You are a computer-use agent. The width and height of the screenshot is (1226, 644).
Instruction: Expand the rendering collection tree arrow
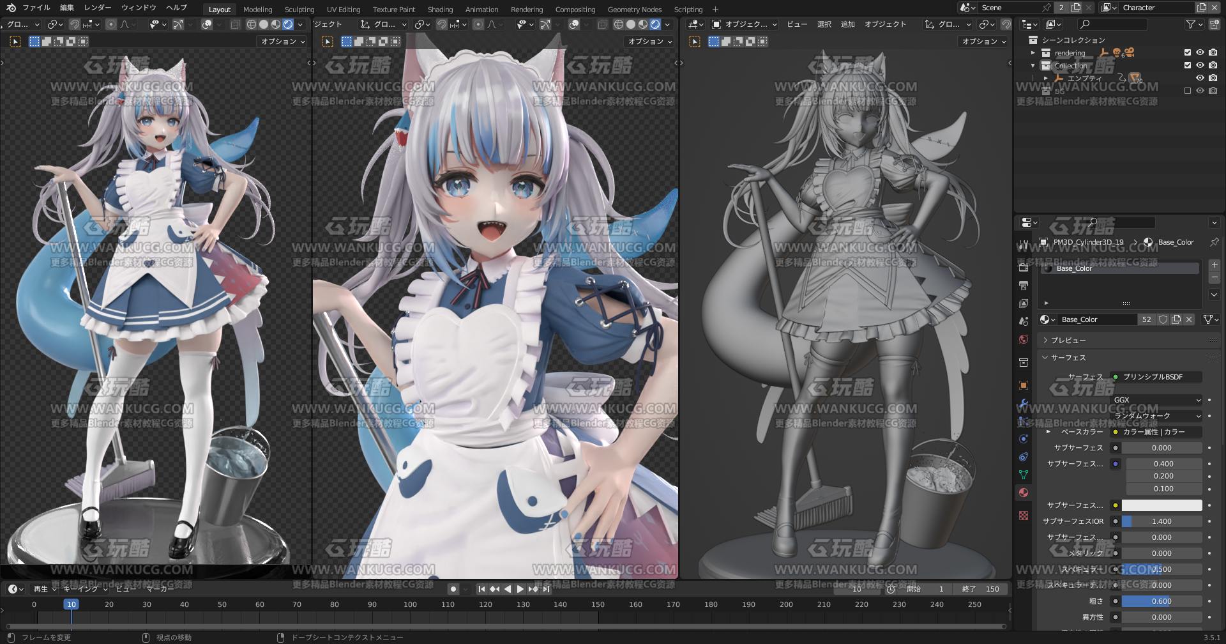[1033, 53]
